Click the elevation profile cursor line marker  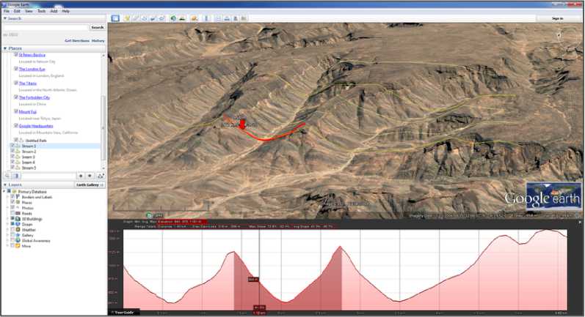coord(259,269)
